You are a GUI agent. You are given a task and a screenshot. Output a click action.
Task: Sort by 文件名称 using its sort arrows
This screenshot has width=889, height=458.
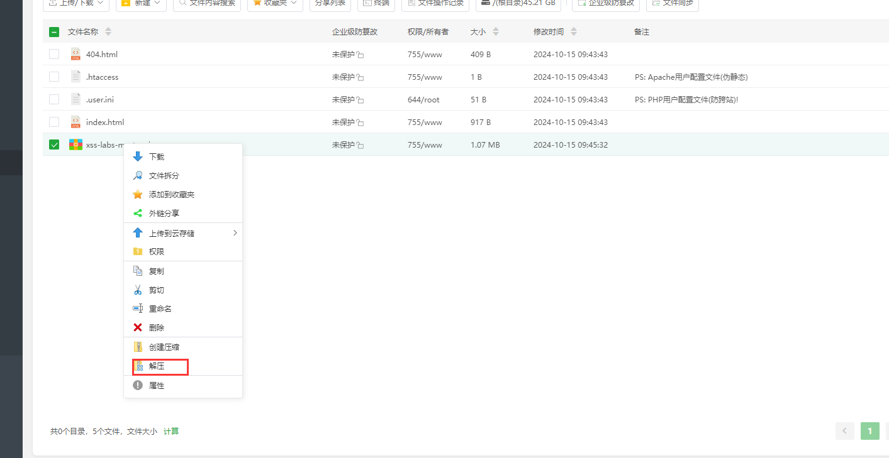click(x=108, y=31)
